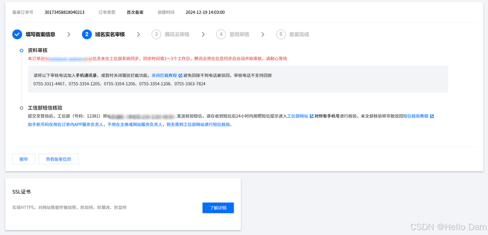Open the 关闭拦截教程 tutorial link
Viewport: 488px width, 235px height.
tap(165, 75)
